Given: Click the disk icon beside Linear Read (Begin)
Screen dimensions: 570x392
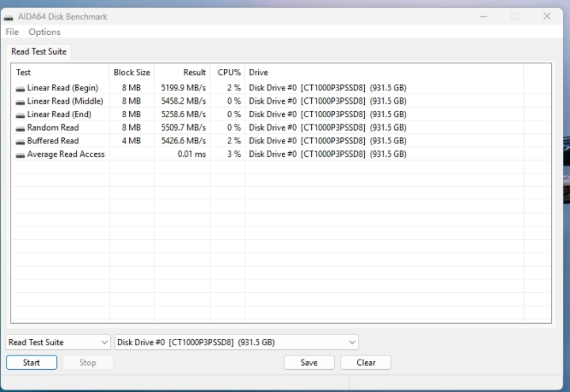Looking at the screenshot, I should pyautogui.click(x=21, y=89).
